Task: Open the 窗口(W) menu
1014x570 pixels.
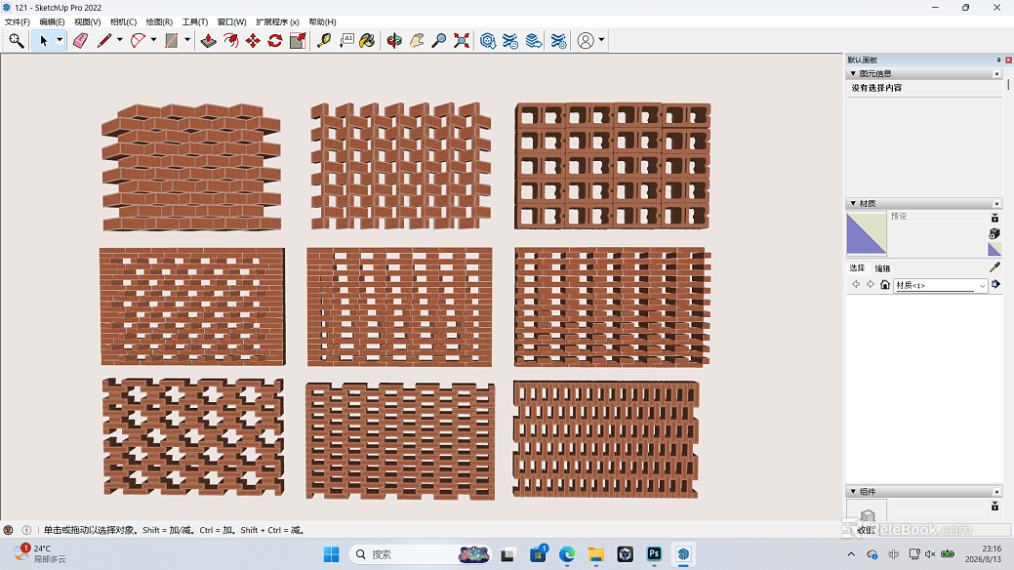Action: (x=231, y=22)
